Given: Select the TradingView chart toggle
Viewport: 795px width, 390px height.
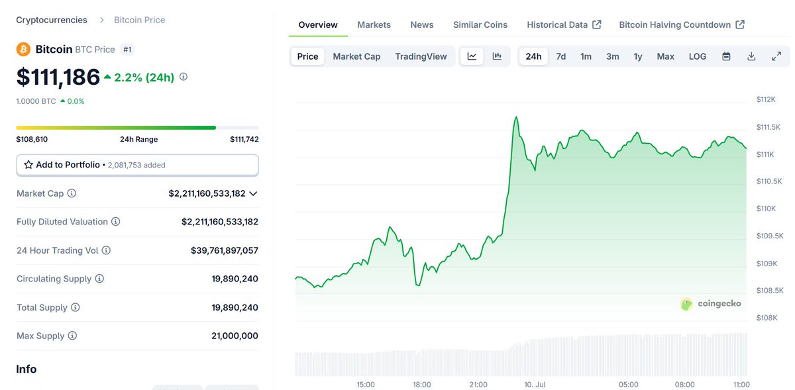Looking at the screenshot, I should 421,56.
